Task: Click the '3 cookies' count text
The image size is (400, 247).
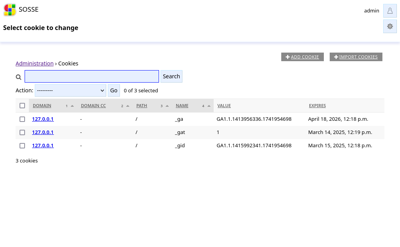Action: (27, 161)
